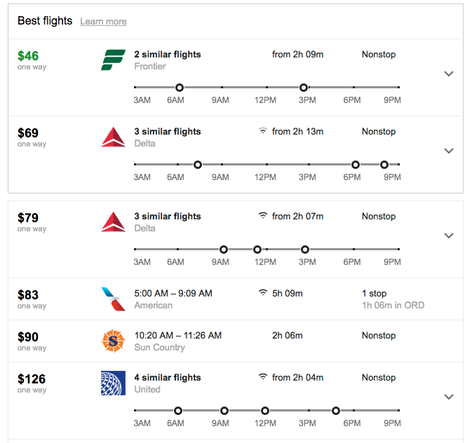Image resolution: width=472 pixels, height=443 pixels.
Task: Click the Sun Country airline logo
Action: [113, 341]
